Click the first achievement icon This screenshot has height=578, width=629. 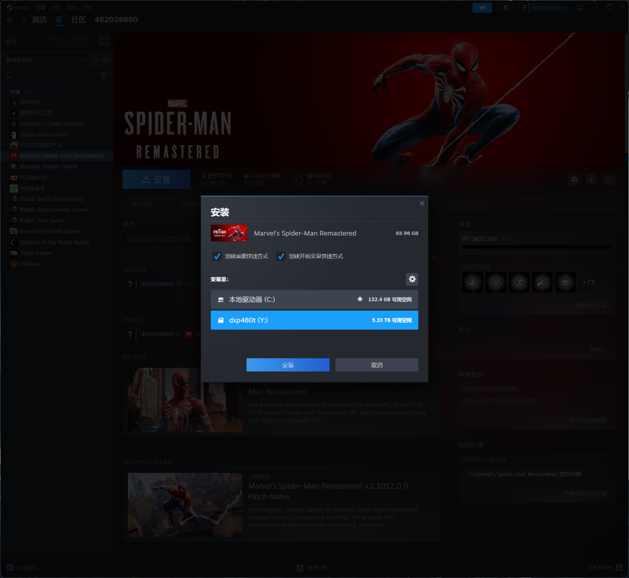(x=472, y=282)
